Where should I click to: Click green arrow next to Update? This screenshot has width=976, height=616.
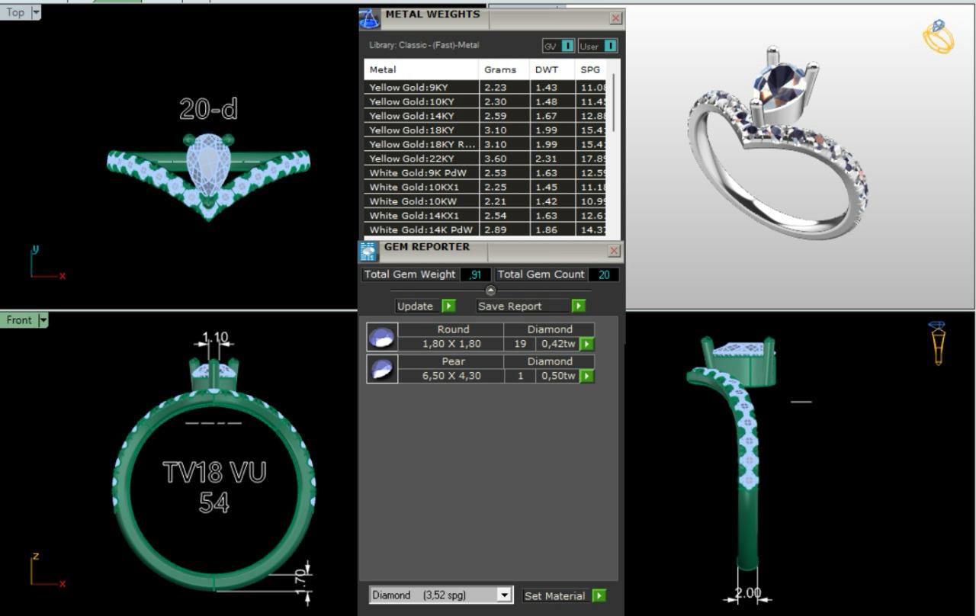pyautogui.click(x=448, y=306)
